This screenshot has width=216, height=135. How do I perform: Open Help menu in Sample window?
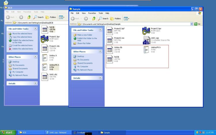[107, 13]
